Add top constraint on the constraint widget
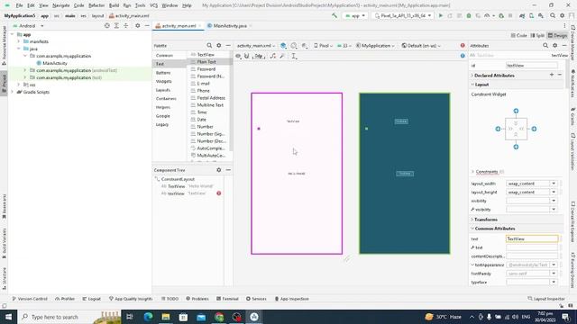This screenshot has width=577, height=324. coord(516,111)
